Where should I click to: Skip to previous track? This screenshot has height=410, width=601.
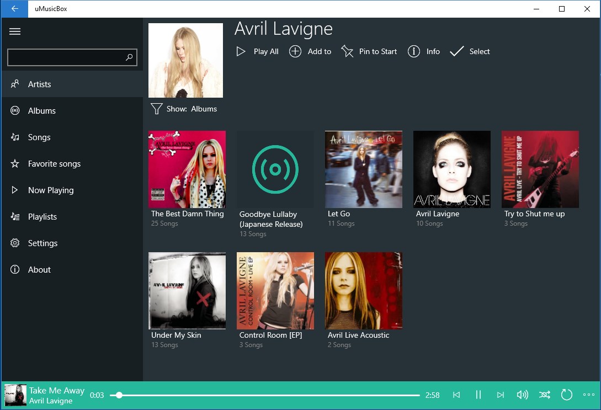click(456, 395)
